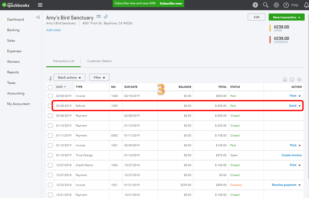The height and width of the screenshot is (198, 309).
Task: Expand action arrow for Invoice 1001
Action: point(299,145)
